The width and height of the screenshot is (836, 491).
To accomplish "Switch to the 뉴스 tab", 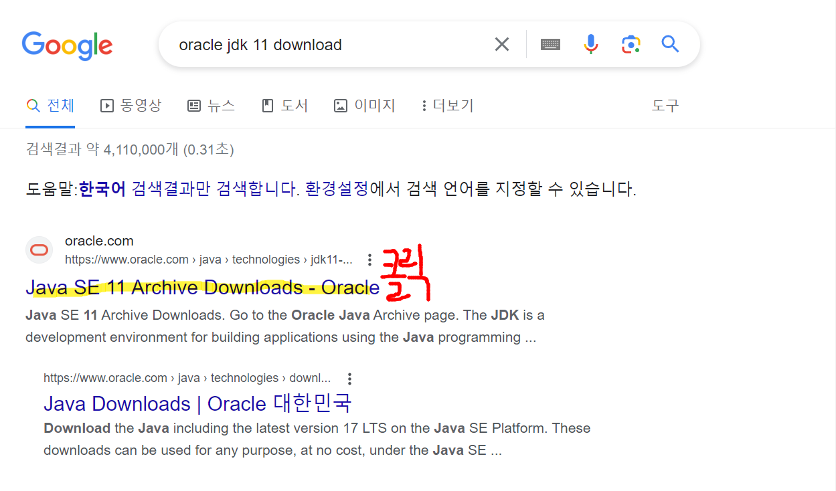I will coord(212,105).
